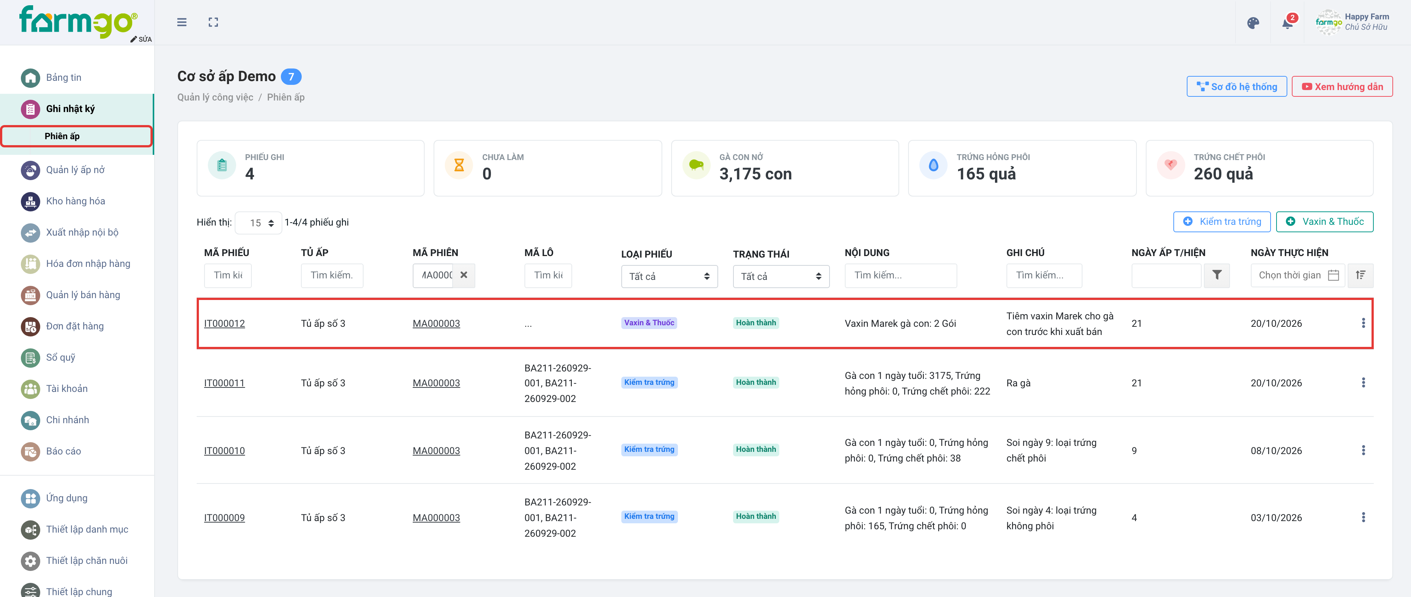Click the MÃ LÔ search field
Image resolution: width=1411 pixels, height=597 pixels.
point(548,275)
